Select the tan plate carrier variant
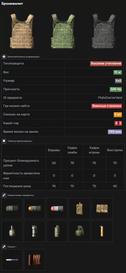 (22, 31)
